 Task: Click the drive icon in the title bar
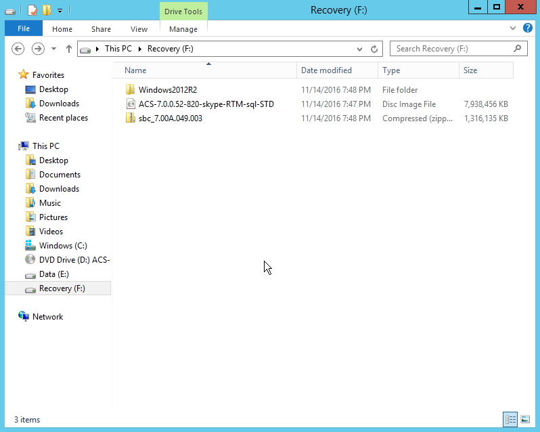10,12
